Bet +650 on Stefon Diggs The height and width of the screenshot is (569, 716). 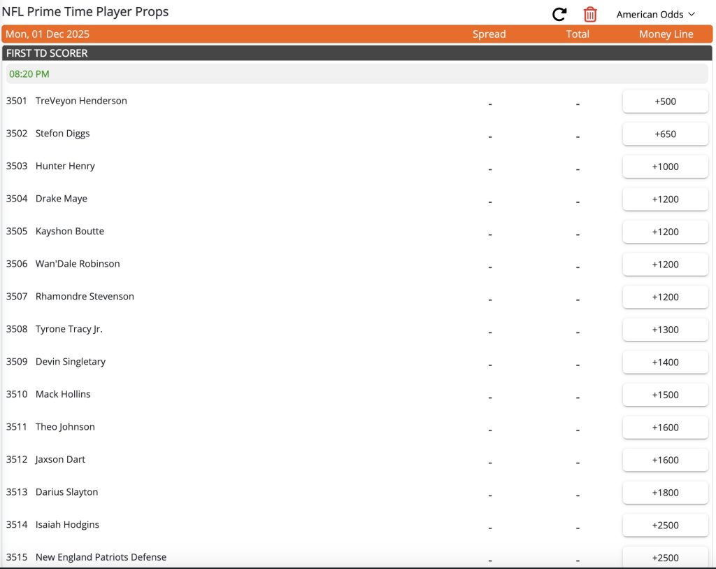pos(665,134)
